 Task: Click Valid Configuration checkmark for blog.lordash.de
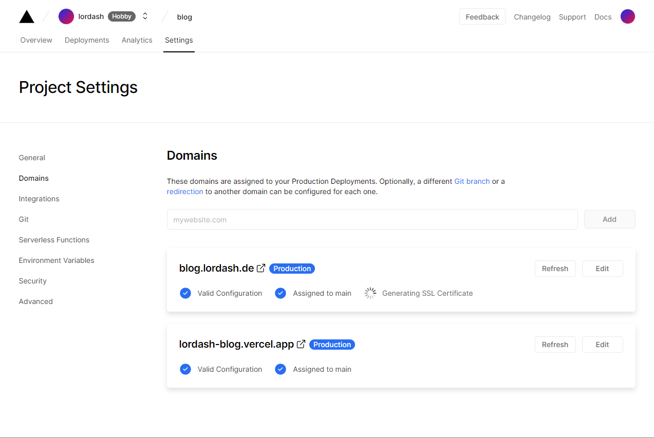pos(185,293)
